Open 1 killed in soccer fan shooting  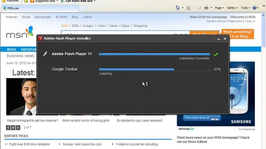[x=137, y=144]
